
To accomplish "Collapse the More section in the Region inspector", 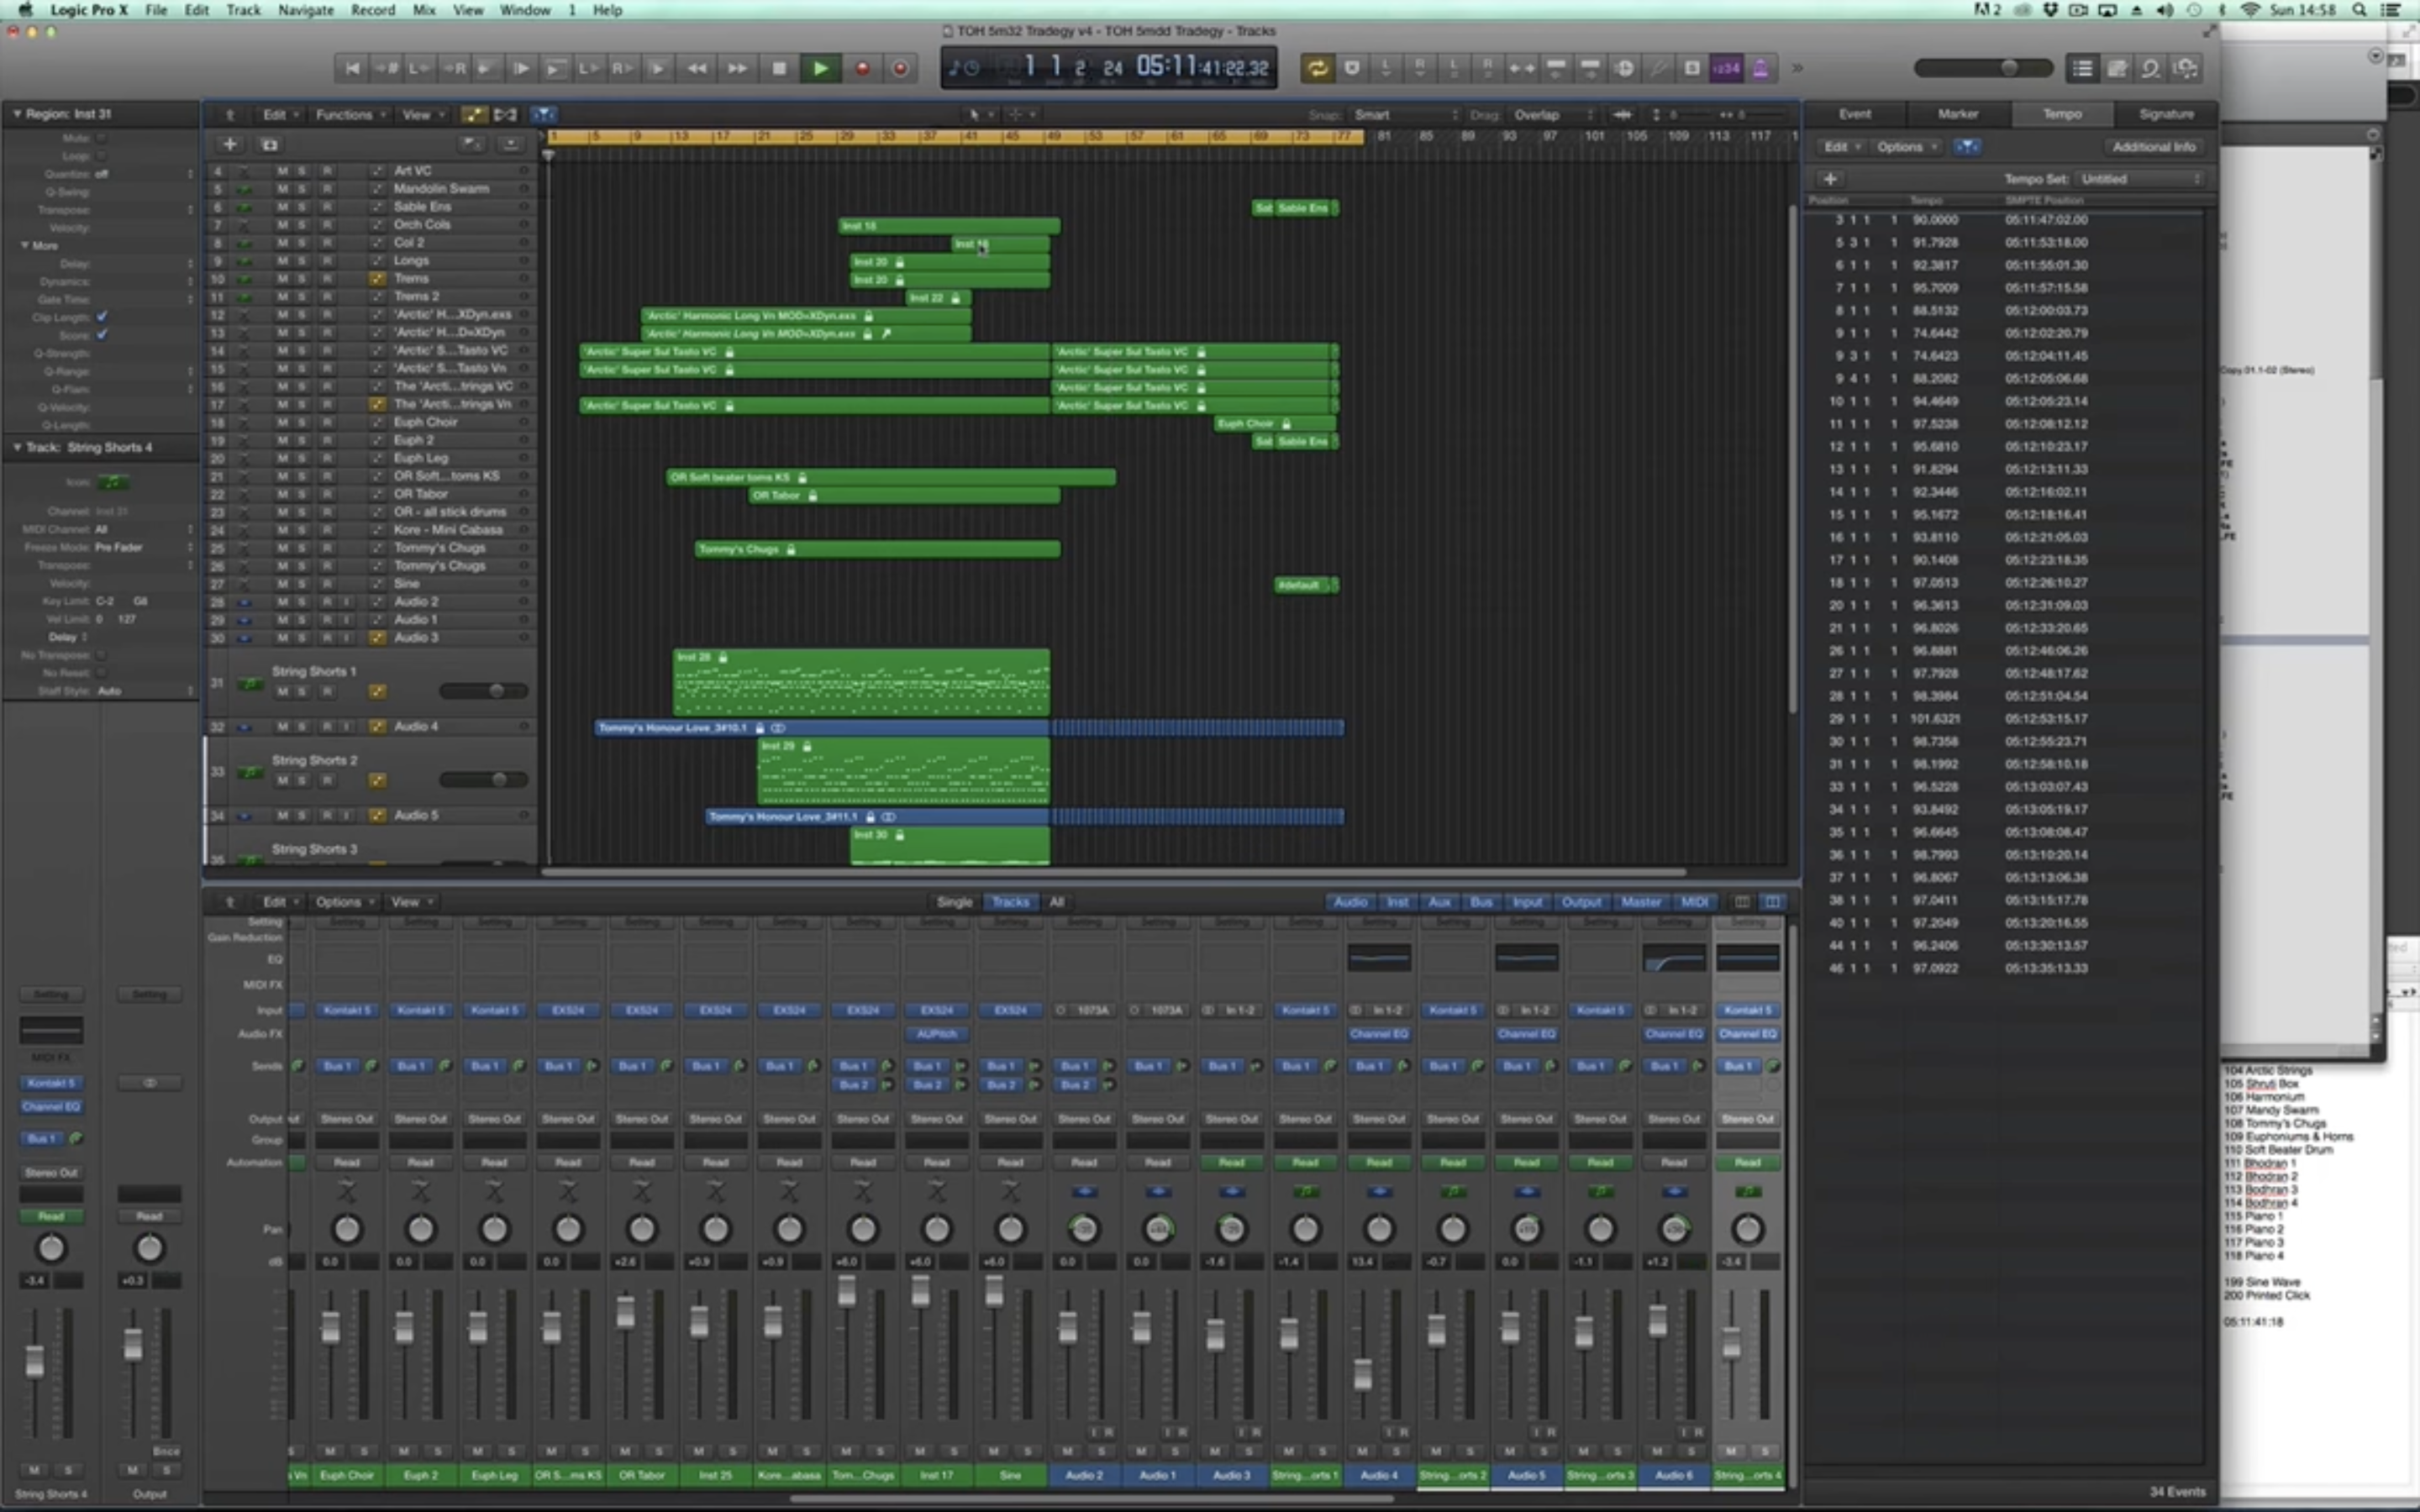I will (x=24, y=245).
